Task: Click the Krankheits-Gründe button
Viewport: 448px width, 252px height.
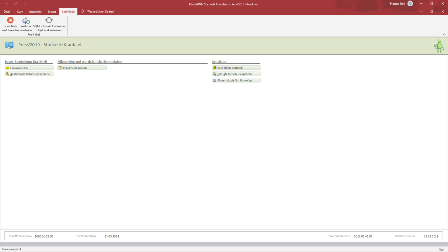Action: click(82, 68)
